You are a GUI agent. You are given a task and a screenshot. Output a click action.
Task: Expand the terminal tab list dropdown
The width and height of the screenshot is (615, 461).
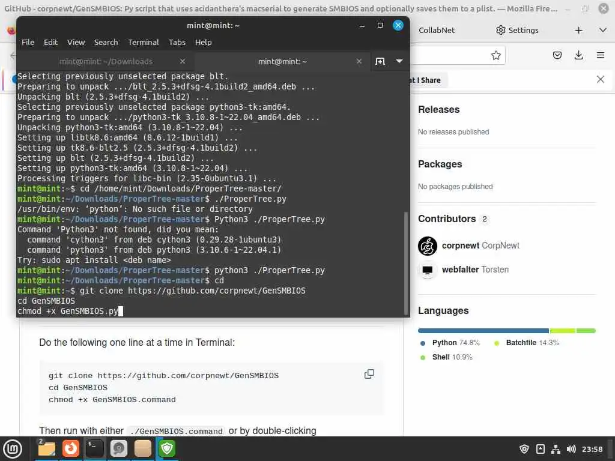click(x=399, y=61)
